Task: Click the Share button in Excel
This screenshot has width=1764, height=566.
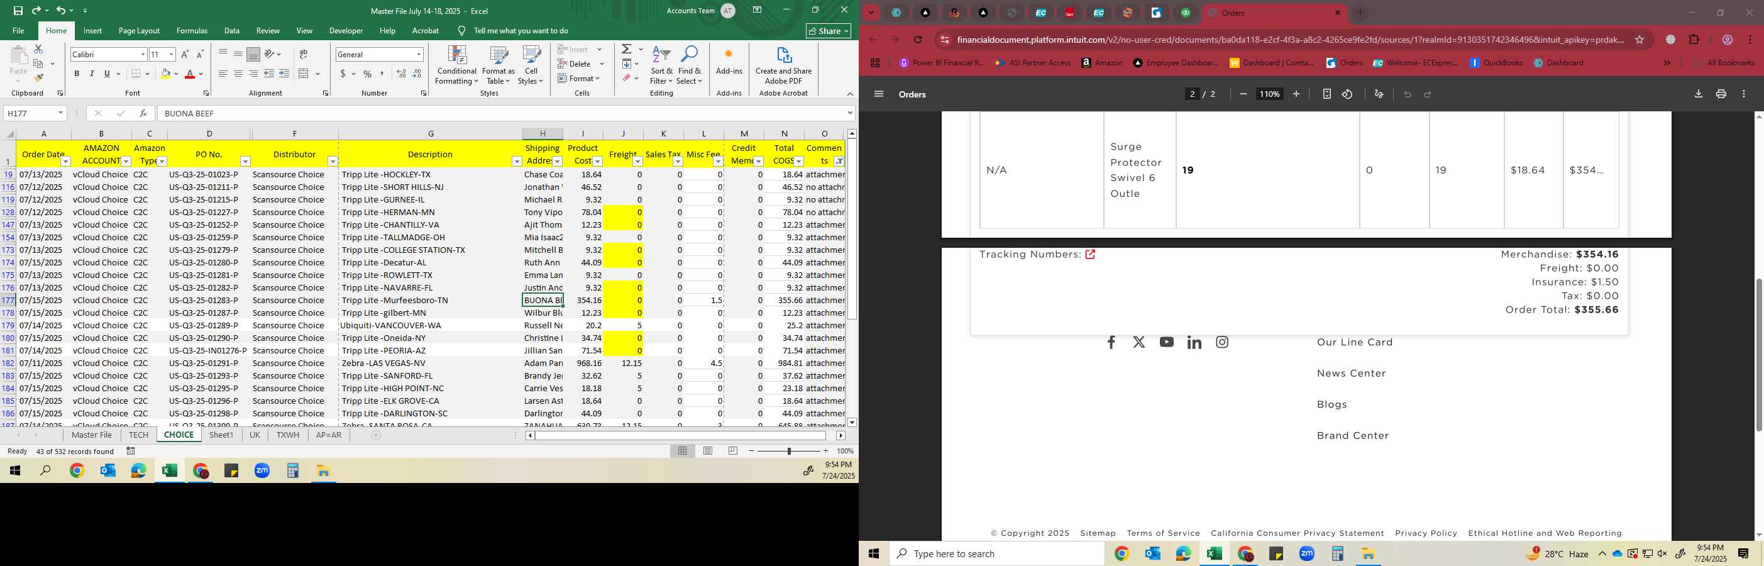Action: pyautogui.click(x=829, y=31)
